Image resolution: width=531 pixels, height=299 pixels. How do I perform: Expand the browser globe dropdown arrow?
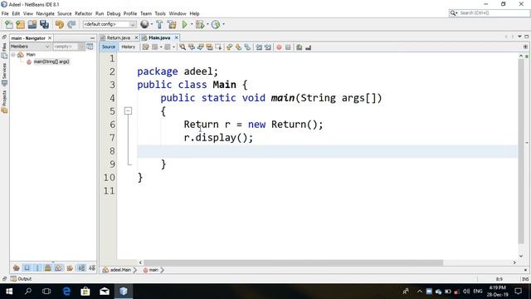(x=151, y=24)
